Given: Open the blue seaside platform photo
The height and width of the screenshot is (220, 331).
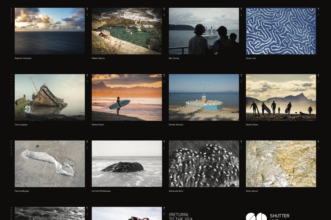Looking at the screenshot, I should pyautogui.click(x=204, y=97).
